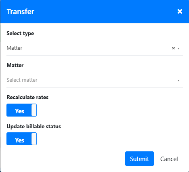Image resolution: width=189 pixels, height=172 pixels.
Task: Click the Update billable status label
Action: pyautogui.click(x=34, y=127)
